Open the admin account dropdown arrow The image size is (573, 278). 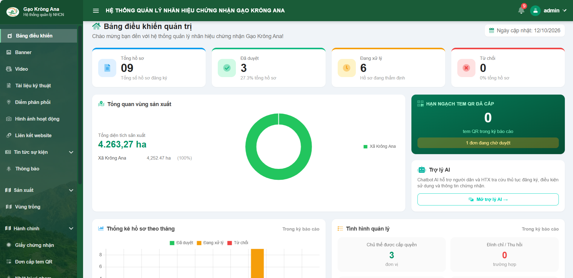[x=564, y=11]
